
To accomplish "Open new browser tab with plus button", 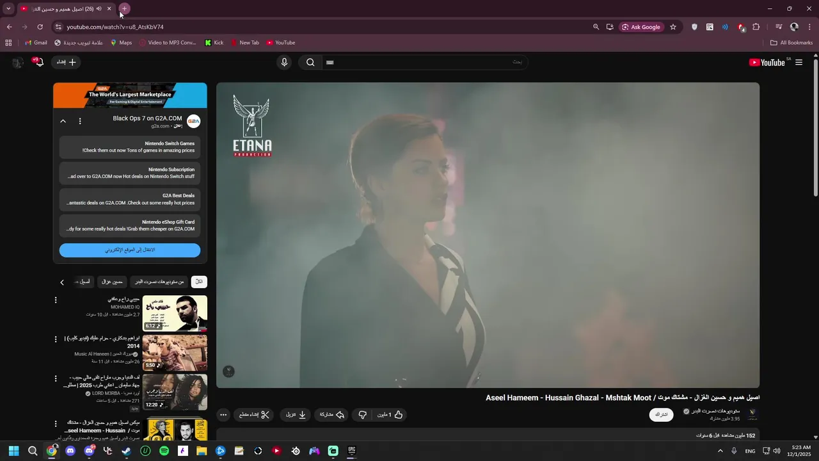I will point(124,8).
